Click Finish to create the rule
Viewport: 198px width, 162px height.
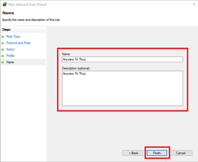(x=157, y=153)
